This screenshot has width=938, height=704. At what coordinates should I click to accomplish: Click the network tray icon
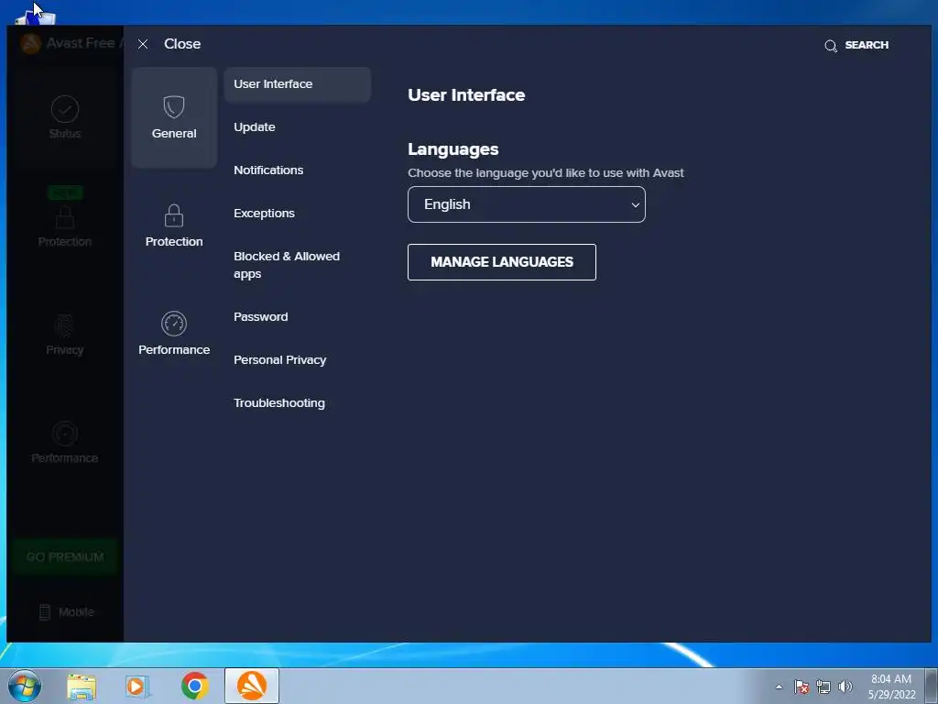823,687
